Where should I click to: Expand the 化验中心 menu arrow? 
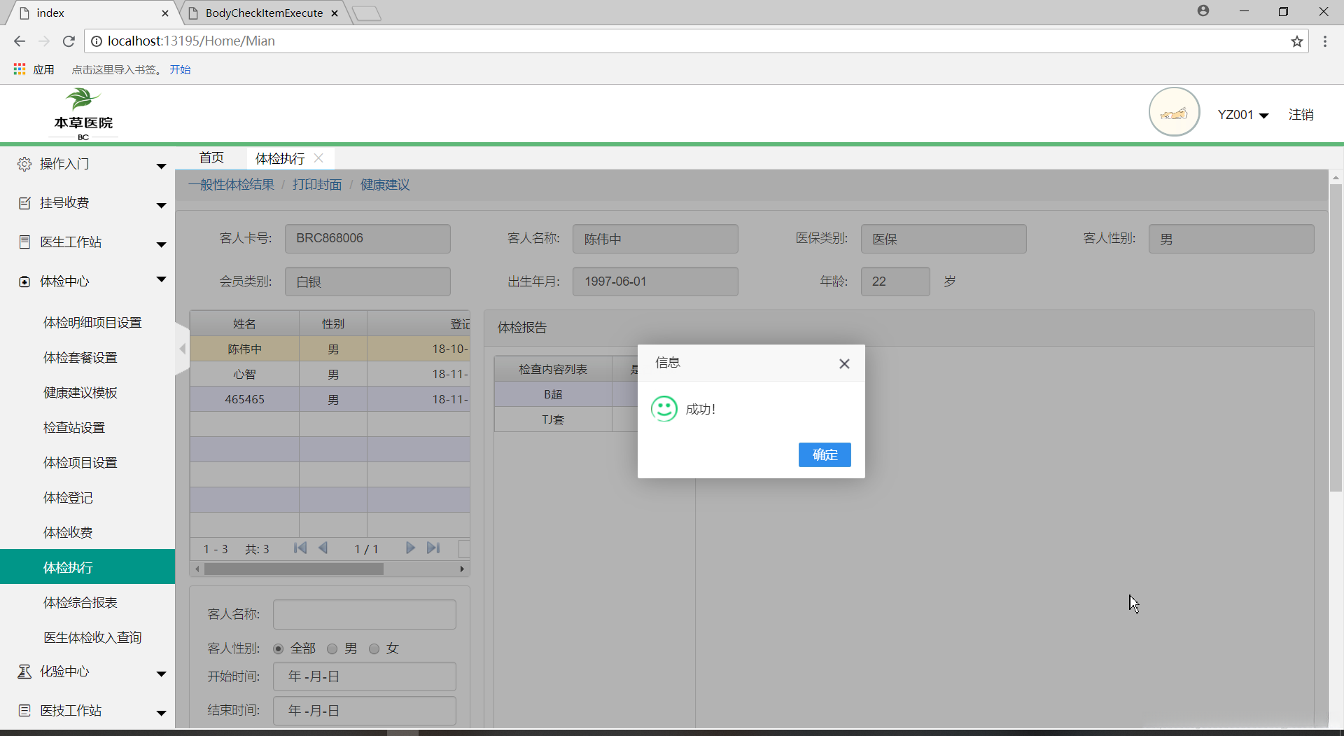161,674
